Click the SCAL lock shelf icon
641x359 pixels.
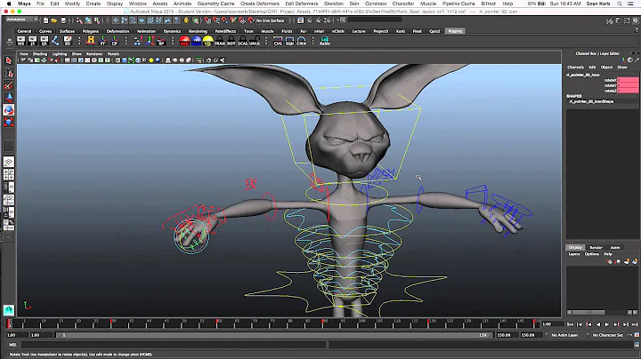(x=243, y=41)
